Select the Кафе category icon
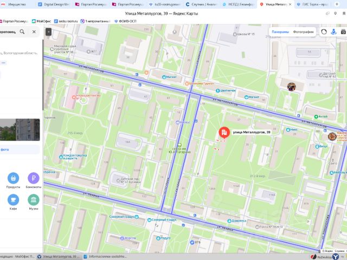The width and height of the screenshot is (347, 260). (13, 200)
